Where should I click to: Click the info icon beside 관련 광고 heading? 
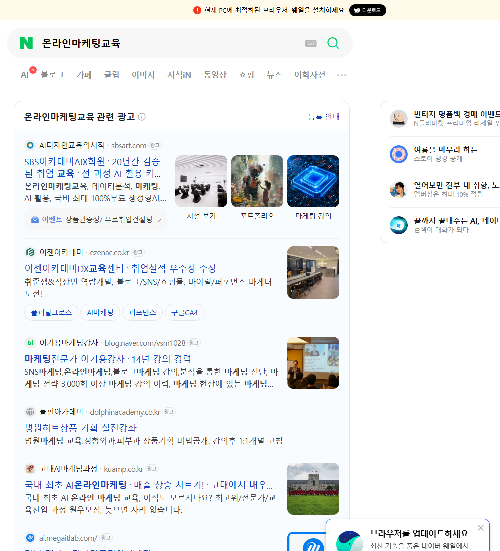tap(142, 117)
